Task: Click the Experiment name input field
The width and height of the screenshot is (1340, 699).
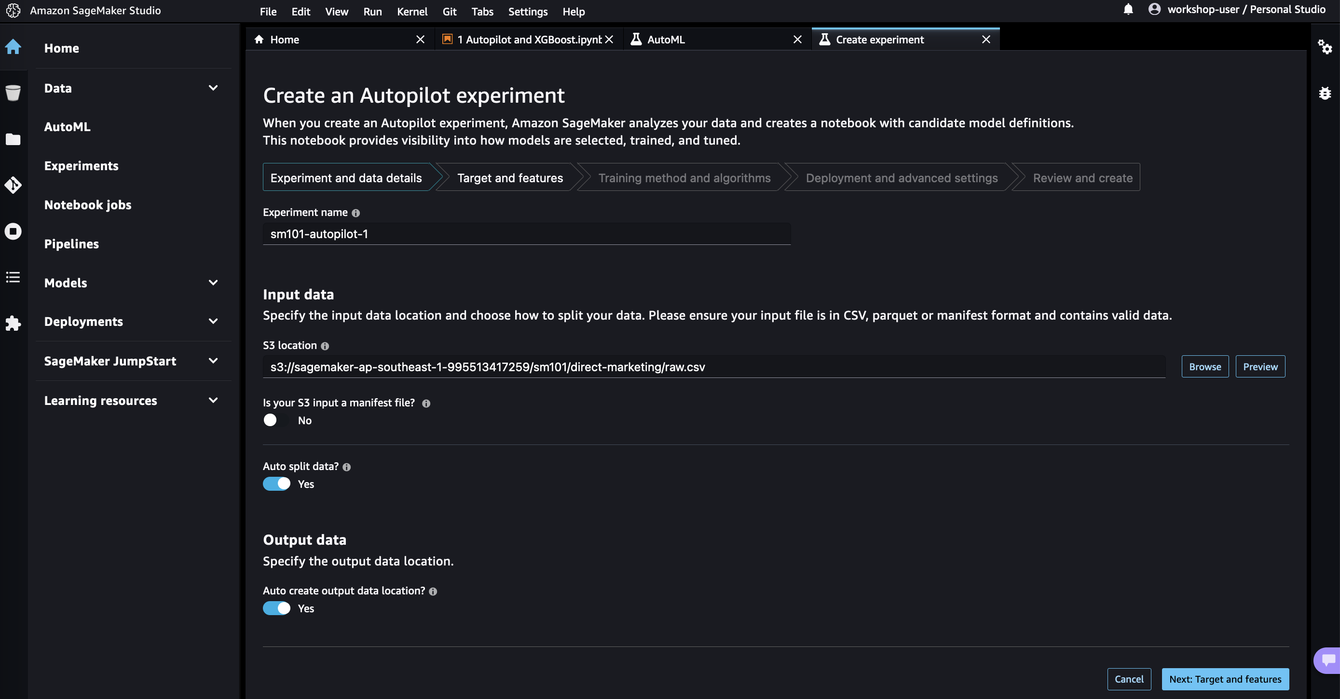Action: click(x=526, y=234)
